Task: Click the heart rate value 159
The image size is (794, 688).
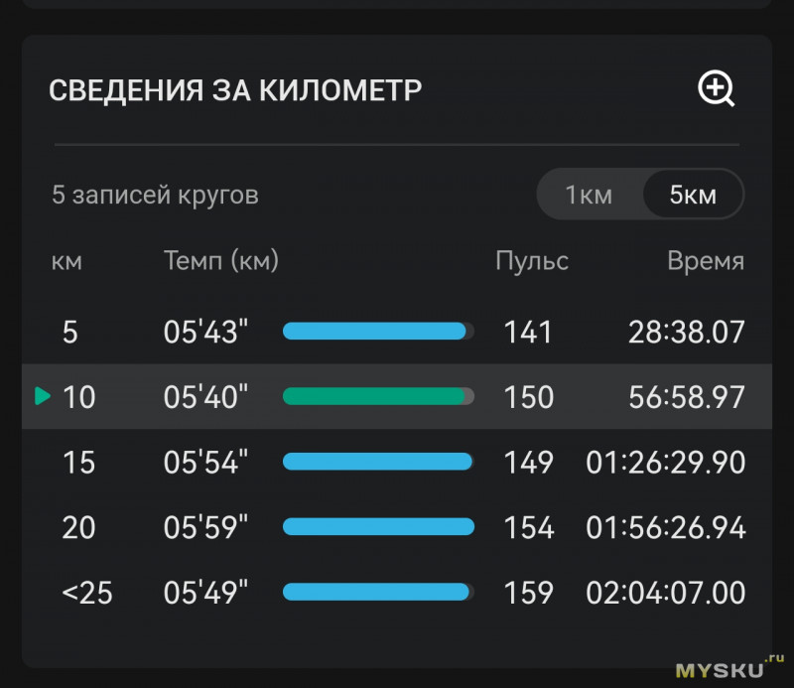Action: coord(528,593)
